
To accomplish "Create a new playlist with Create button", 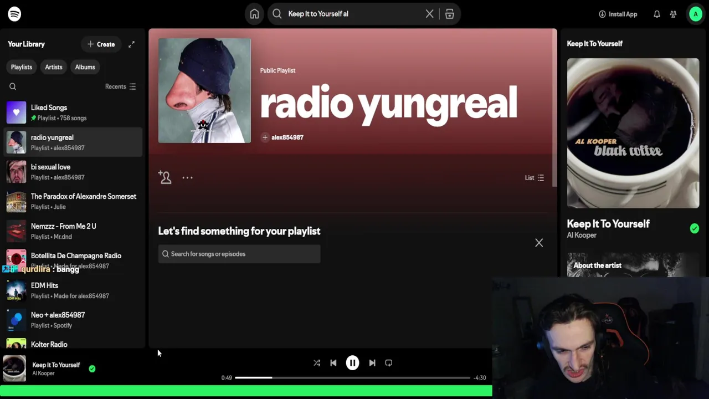I will point(101,44).
